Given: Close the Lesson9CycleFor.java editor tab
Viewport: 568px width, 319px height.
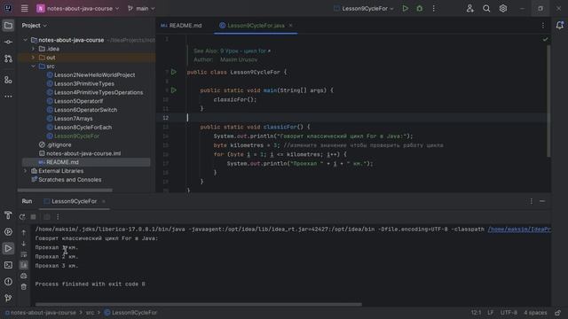Looking at the screenshot, I should tap(290, 26).
